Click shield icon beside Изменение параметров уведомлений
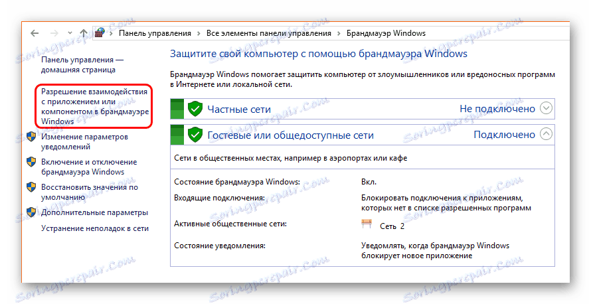 tap(31, 136)
